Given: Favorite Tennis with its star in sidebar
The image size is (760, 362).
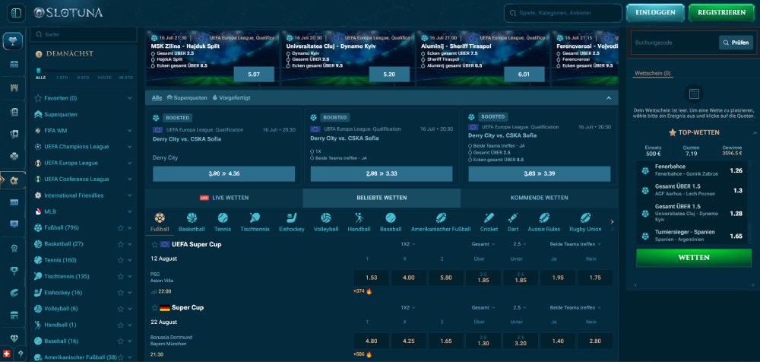Looking at the screenshot, I should [x=120, y=260].
